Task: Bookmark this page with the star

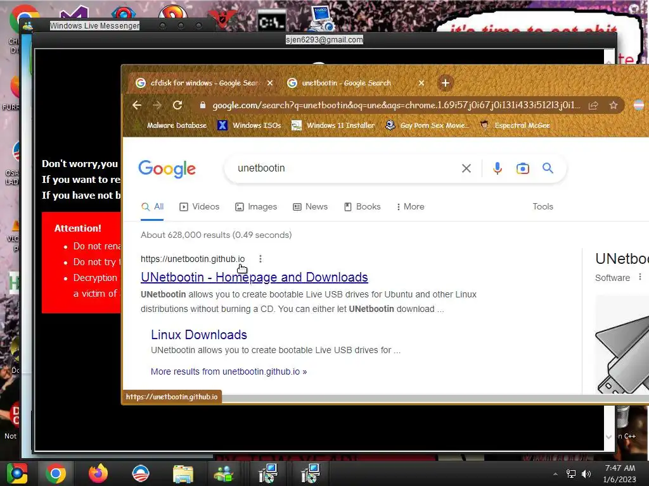Action: 614,106
